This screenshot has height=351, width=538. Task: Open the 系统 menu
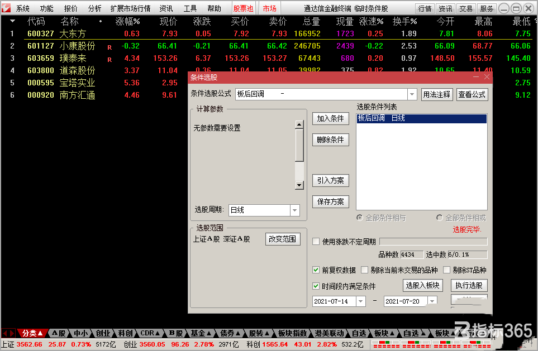tap(23, 8)
